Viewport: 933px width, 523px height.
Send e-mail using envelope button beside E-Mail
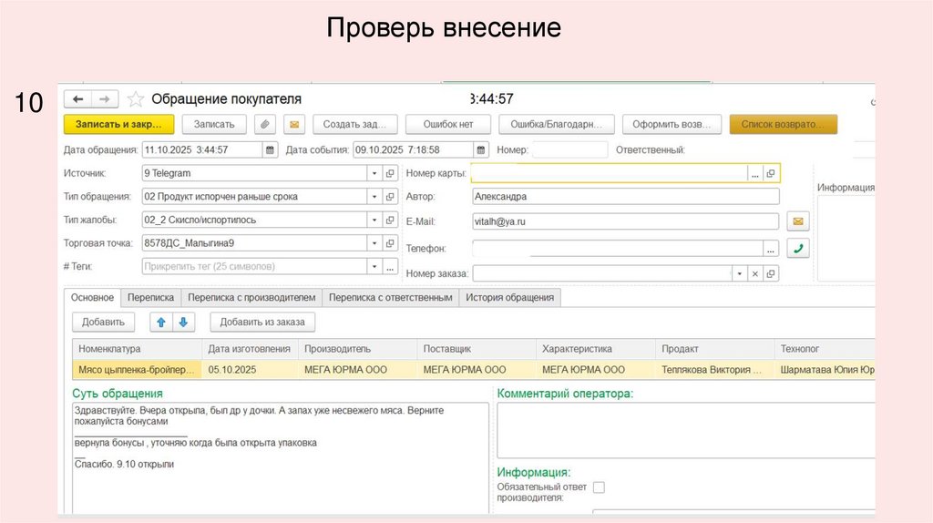click(x=798, y=221)
